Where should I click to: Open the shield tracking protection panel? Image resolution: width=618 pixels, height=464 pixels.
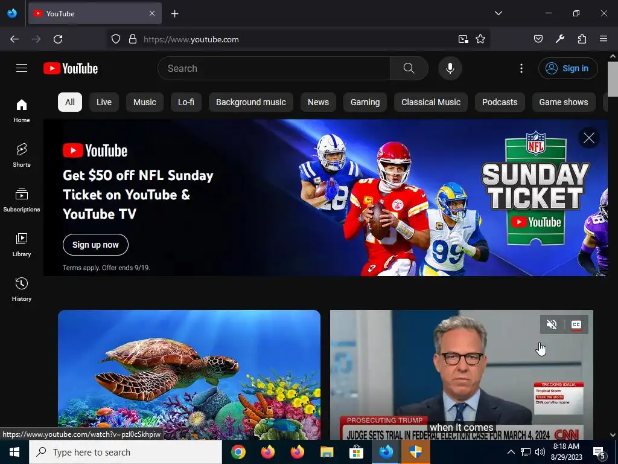tap(115, 39)
